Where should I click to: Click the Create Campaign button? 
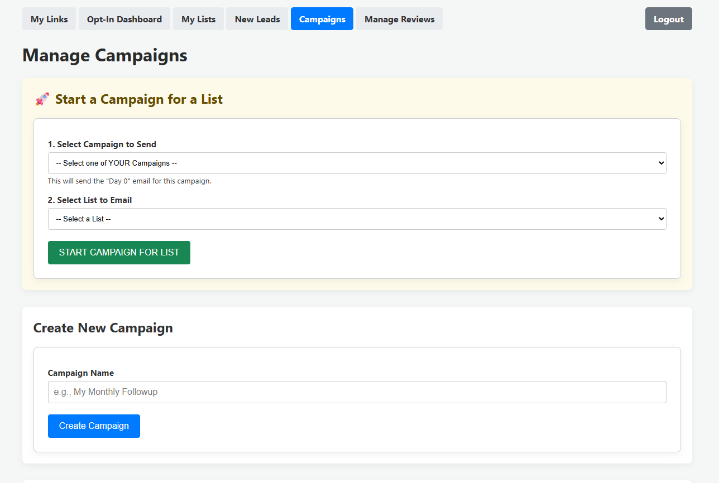tap(93, 426)
